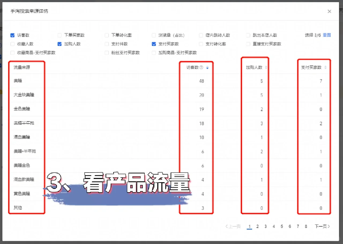
Task: Go to page 4
Action: pyautogui.click(x=274, y=226)
